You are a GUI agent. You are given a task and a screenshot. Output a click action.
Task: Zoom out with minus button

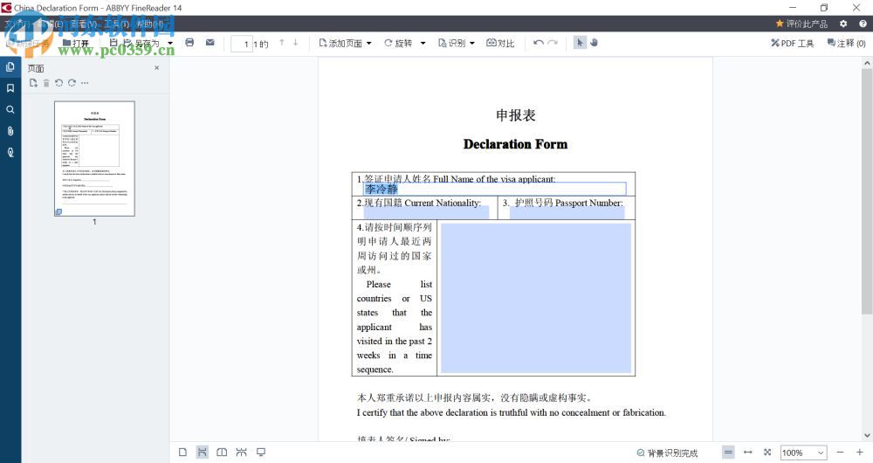[840, 453]
